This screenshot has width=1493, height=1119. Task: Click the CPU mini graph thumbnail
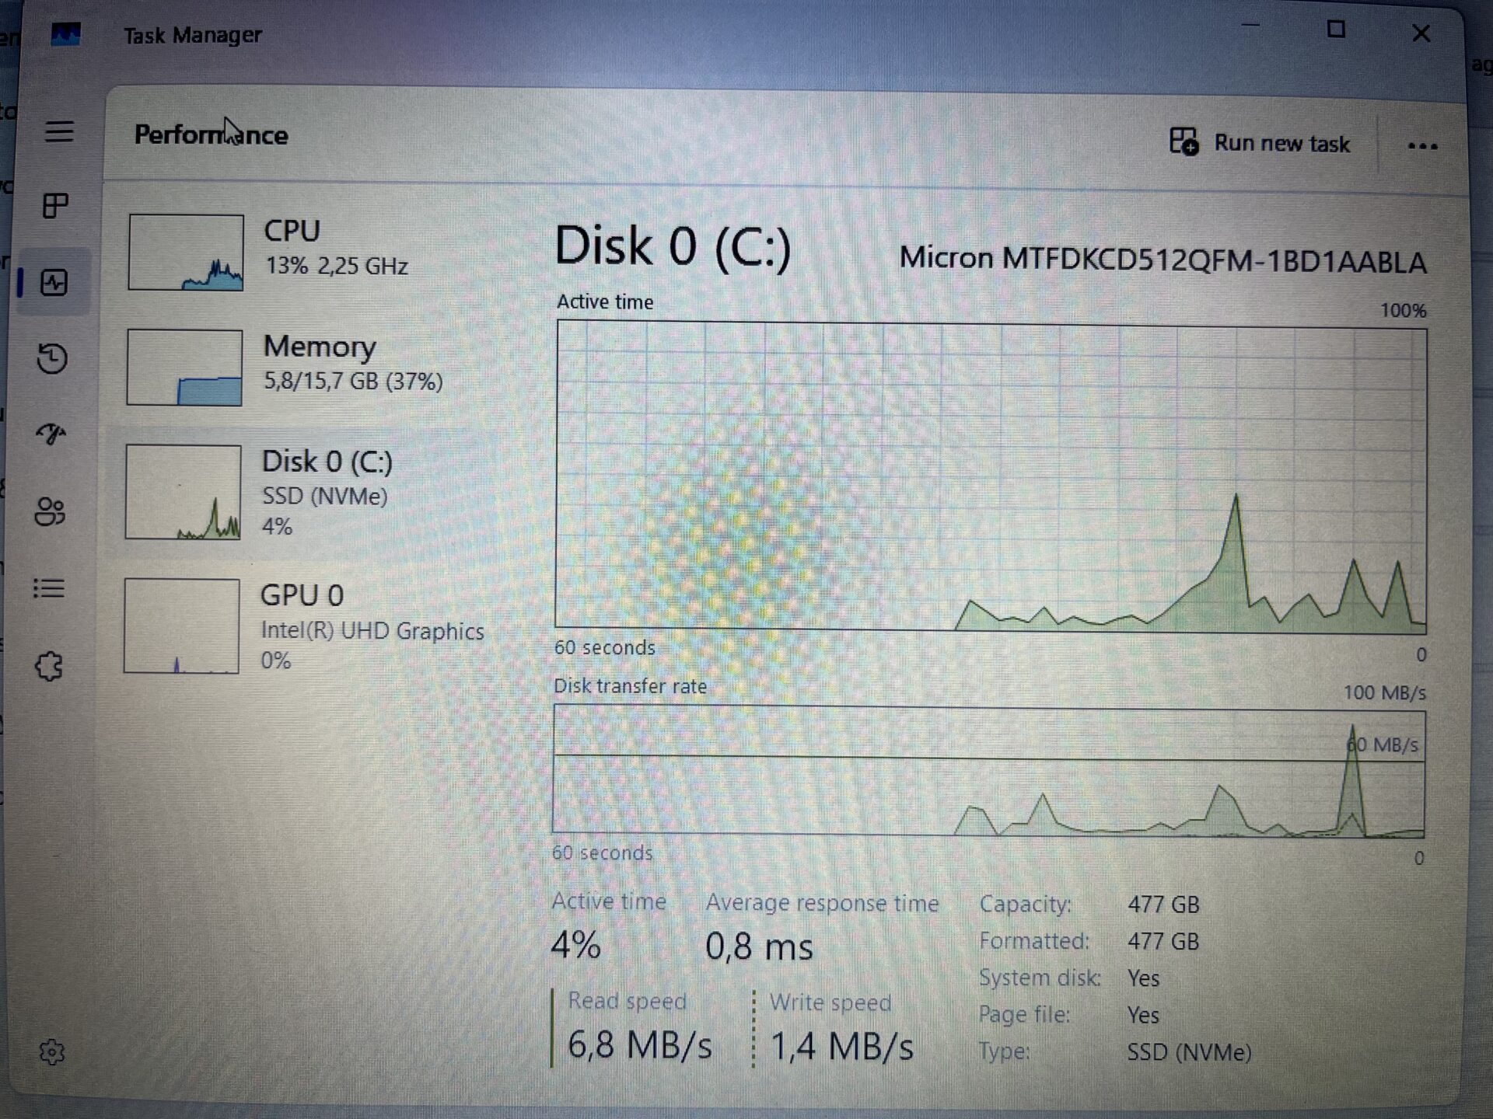186,253
